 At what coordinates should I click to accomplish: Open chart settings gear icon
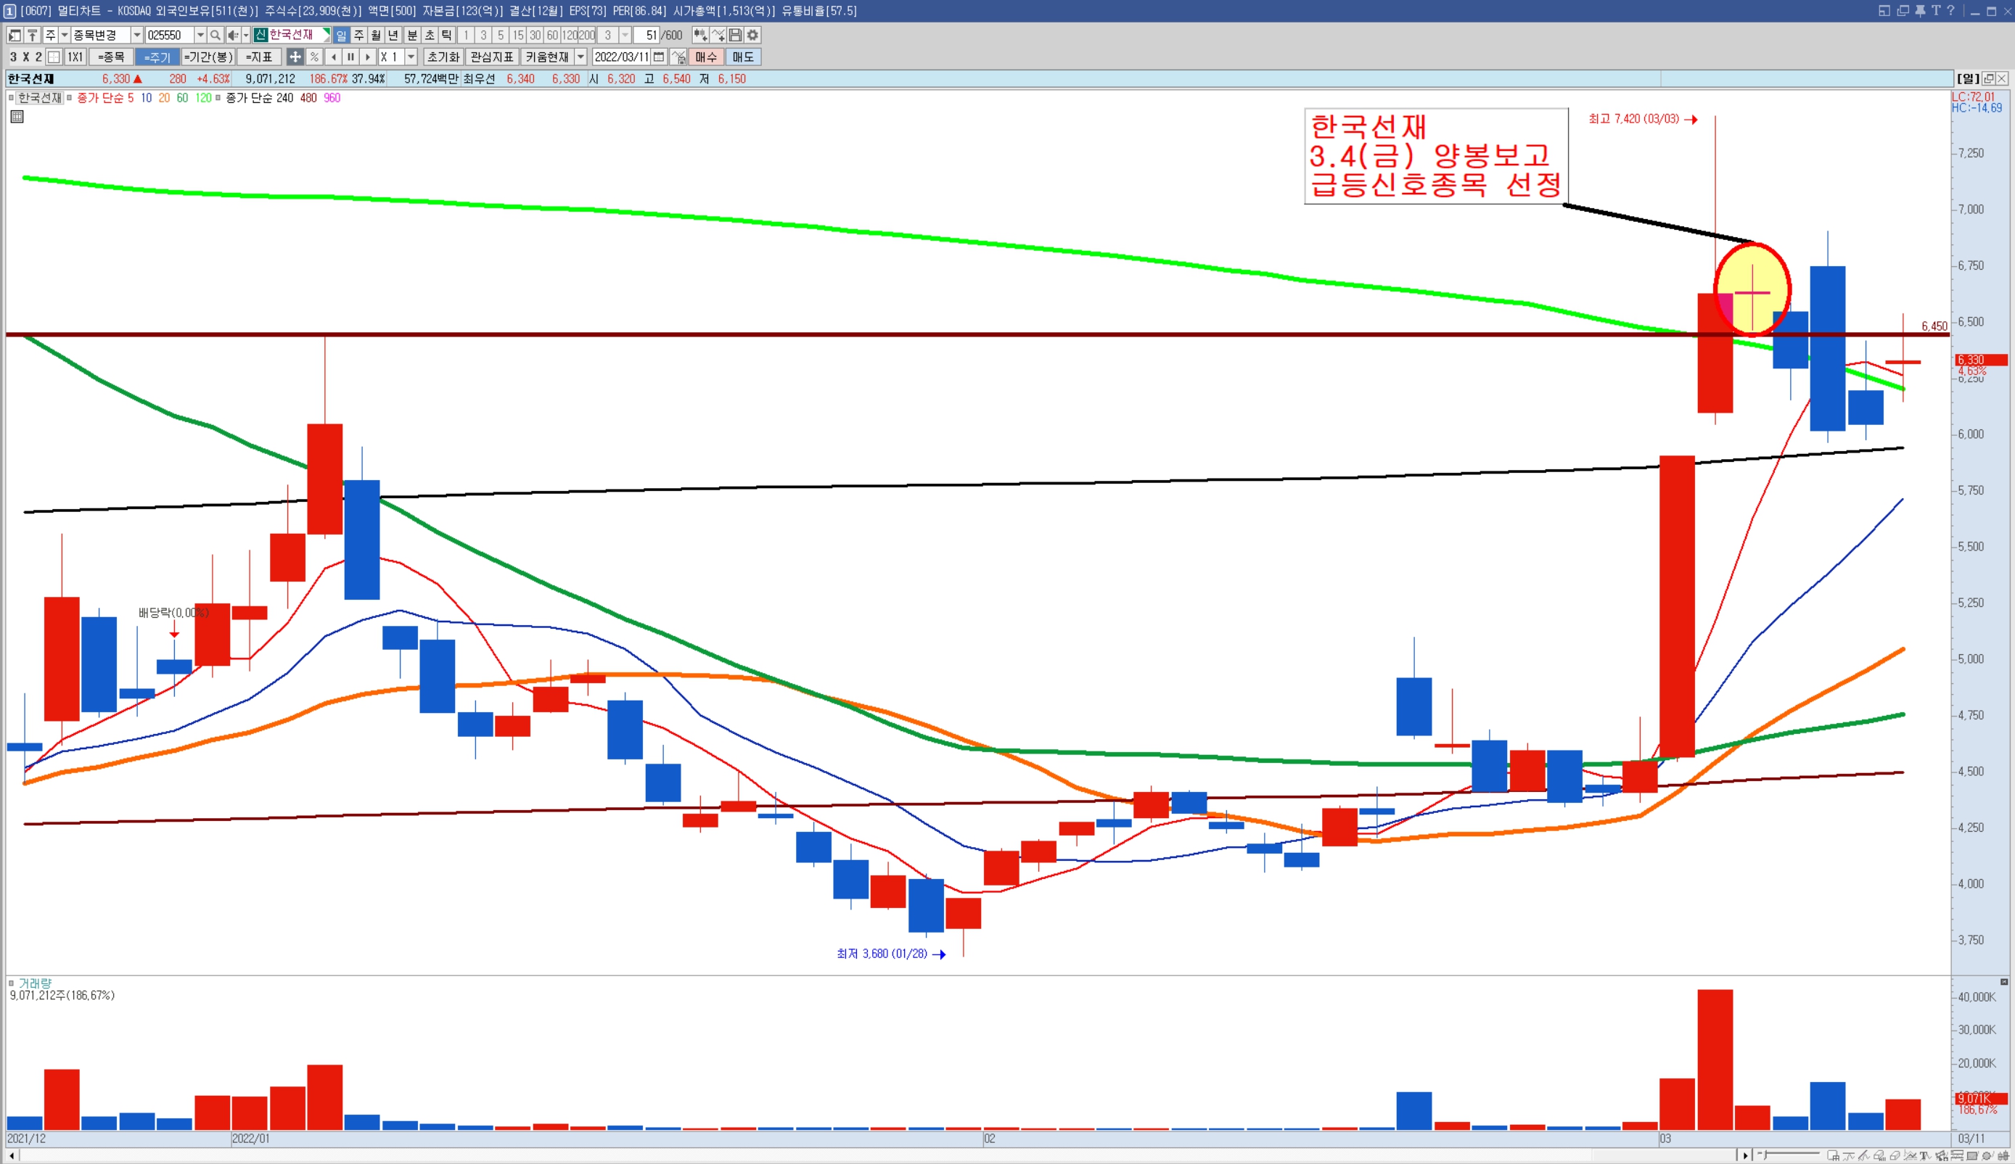(752, 36)
